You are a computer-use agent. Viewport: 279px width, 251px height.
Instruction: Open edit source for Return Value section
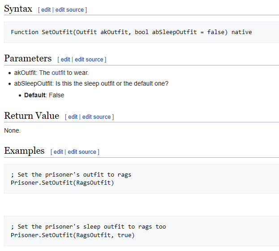click(x=96, y=117)
